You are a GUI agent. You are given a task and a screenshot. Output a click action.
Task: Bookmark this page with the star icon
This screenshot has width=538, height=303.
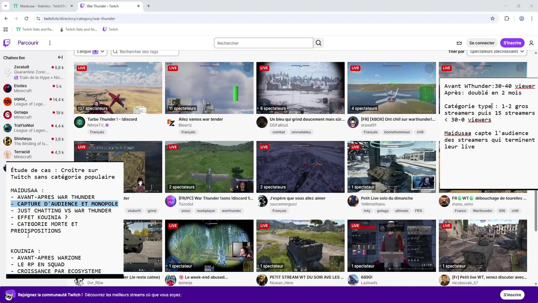(493, 19)
